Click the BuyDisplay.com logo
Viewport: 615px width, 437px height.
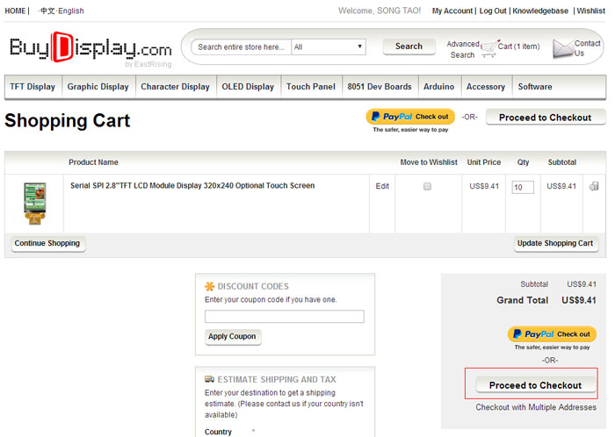coord(90,48)
